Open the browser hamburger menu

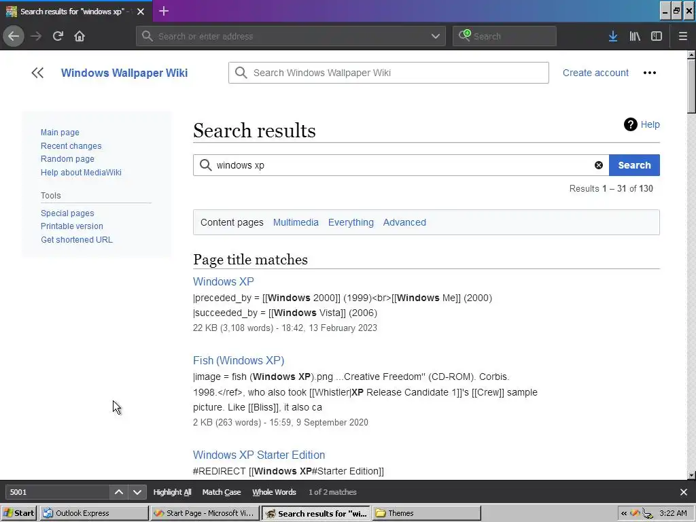(683, 36)
